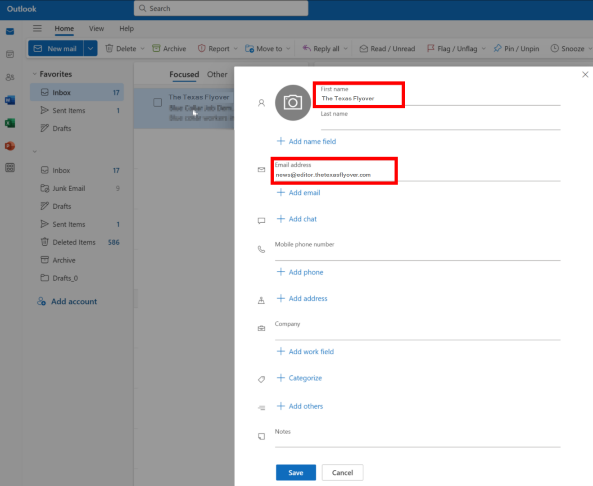Viewport: 593px width, 486px height.
Task: Click Flag / Unflag toolbar button
Action: pos(452,49)
